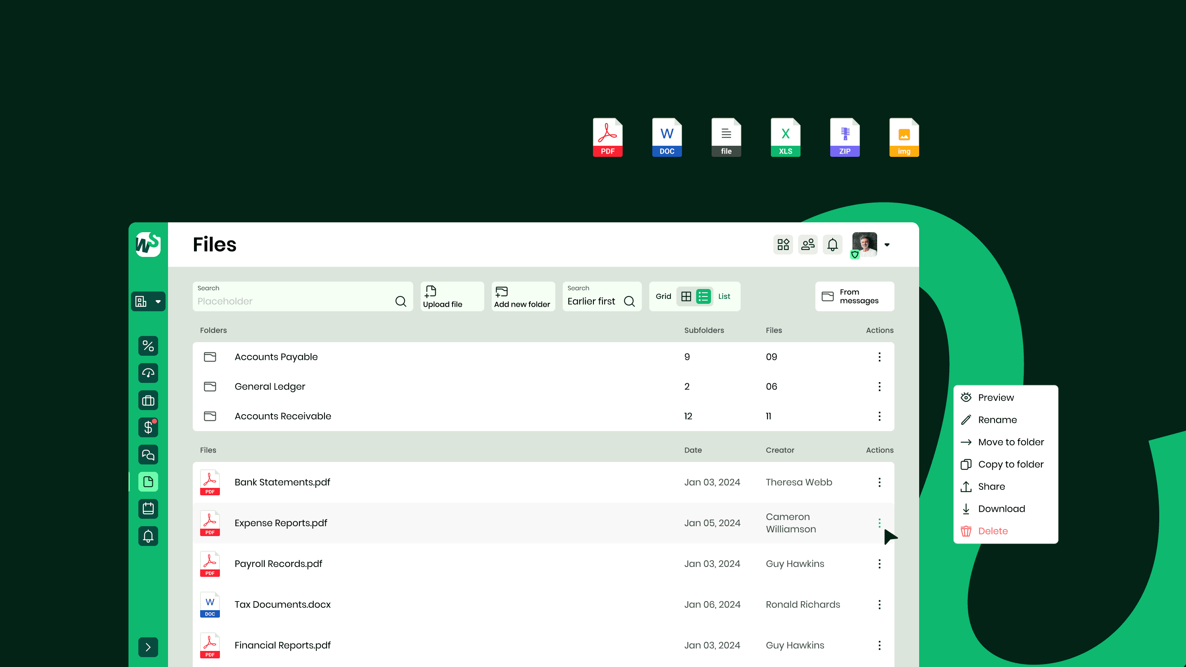Choose Delete from the context menu

pos(992,531)
